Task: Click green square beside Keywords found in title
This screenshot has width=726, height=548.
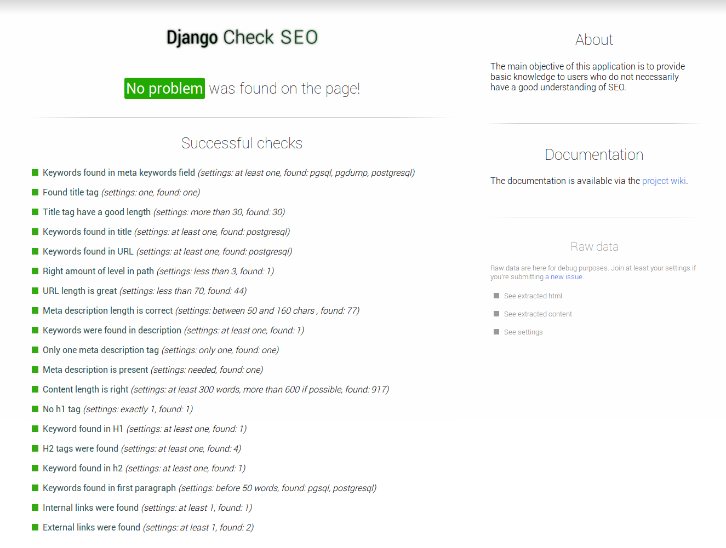Action: click(35, 232)
